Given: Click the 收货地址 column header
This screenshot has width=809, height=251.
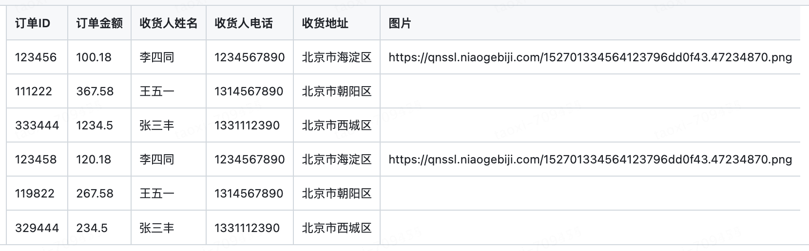Looking at the screenshot, I should click(325, 23).
